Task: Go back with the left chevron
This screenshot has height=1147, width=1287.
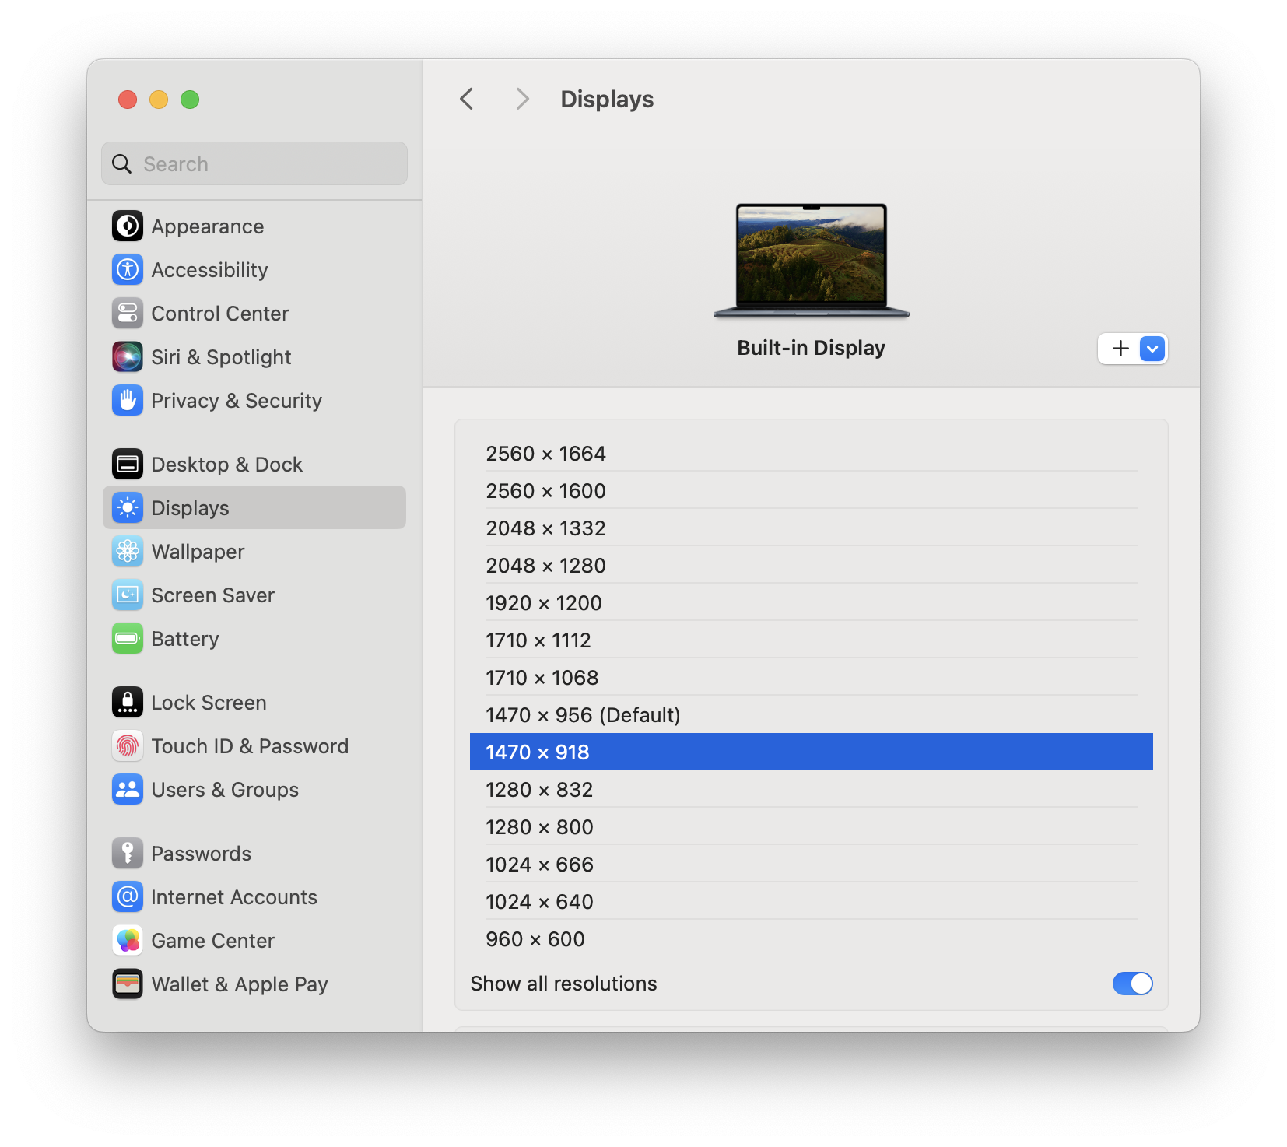Action: [x=467, y=100]
